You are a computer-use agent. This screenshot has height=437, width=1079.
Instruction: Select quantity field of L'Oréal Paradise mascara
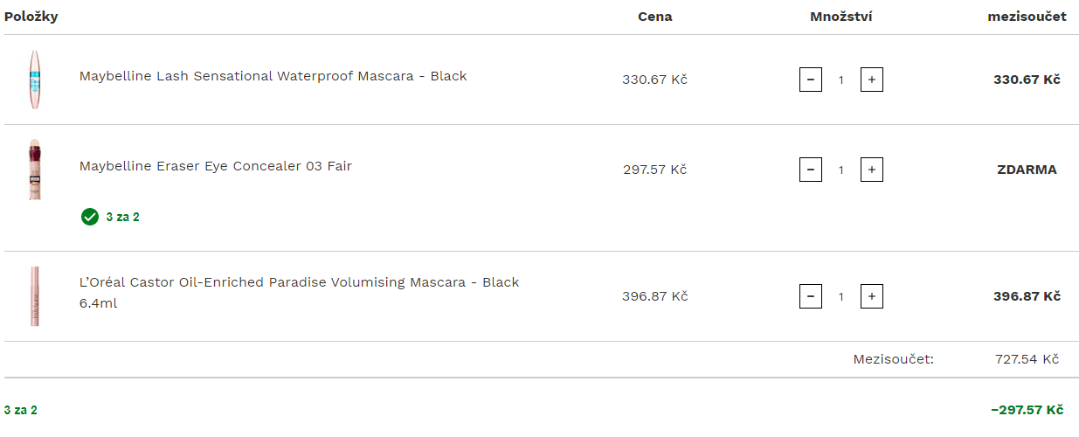841,296
